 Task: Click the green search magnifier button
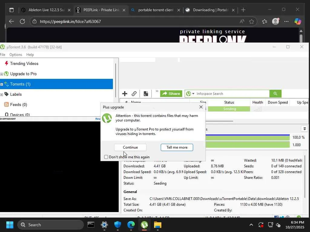point(275,94)
